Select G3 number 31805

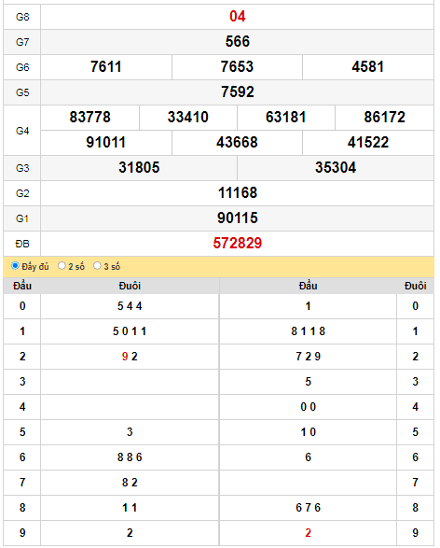(x=139, y=167)
